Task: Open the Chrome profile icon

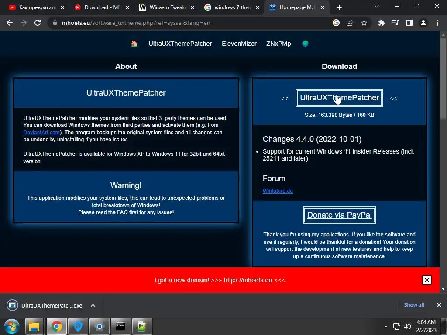Action: [x=423, y=23]
